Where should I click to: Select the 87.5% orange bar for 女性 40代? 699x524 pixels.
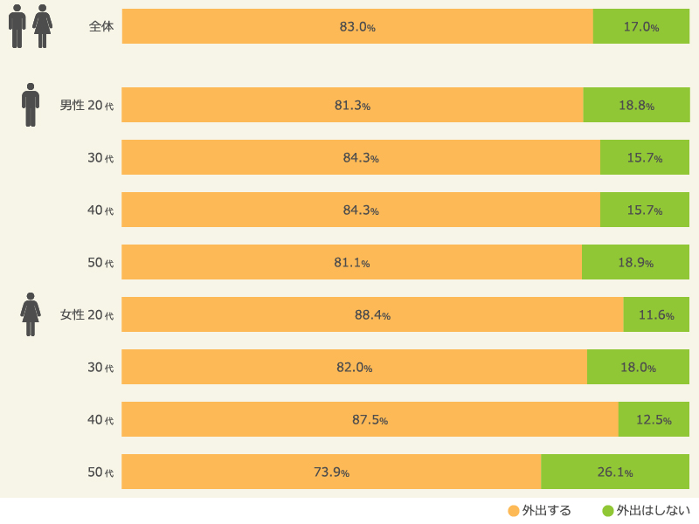pos(370,419)
